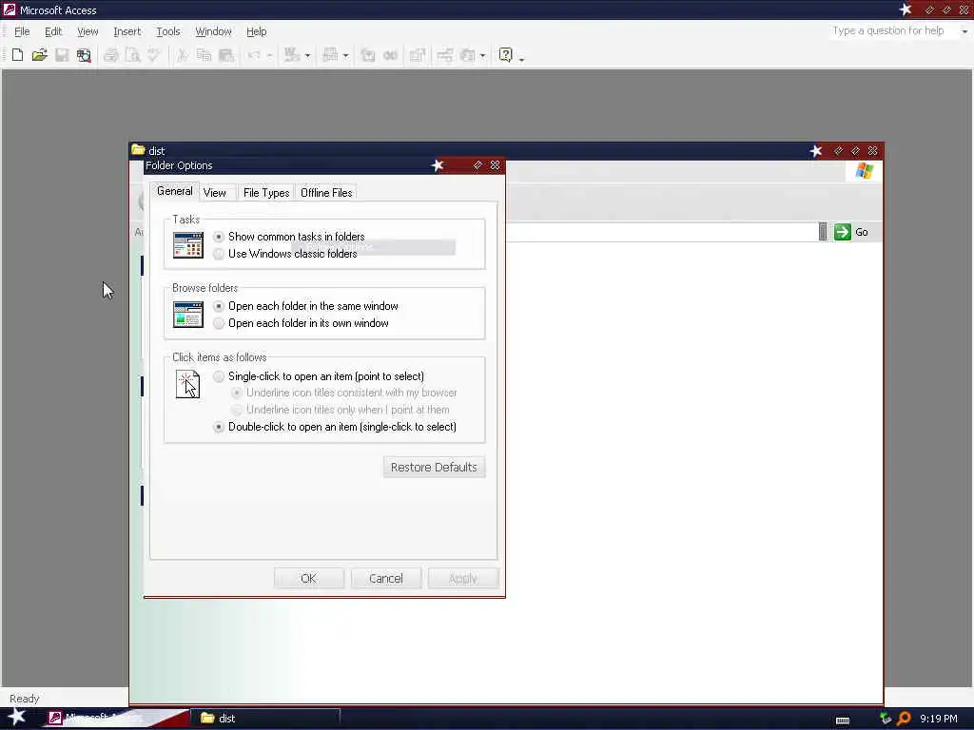This screenshot has height=730, width=974.
Task: Click the Properties toolbar icon
Action: (x=418, y=55)
